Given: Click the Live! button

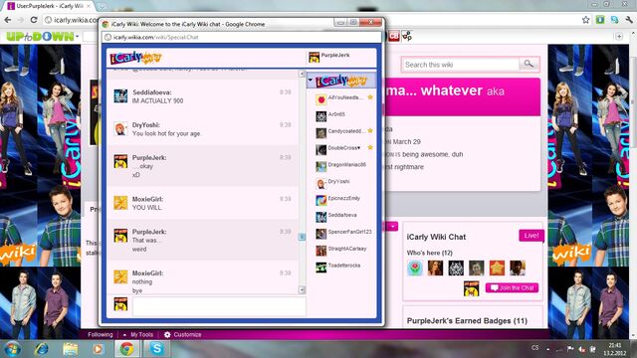Looking at the screenshot, I should 531,236.
